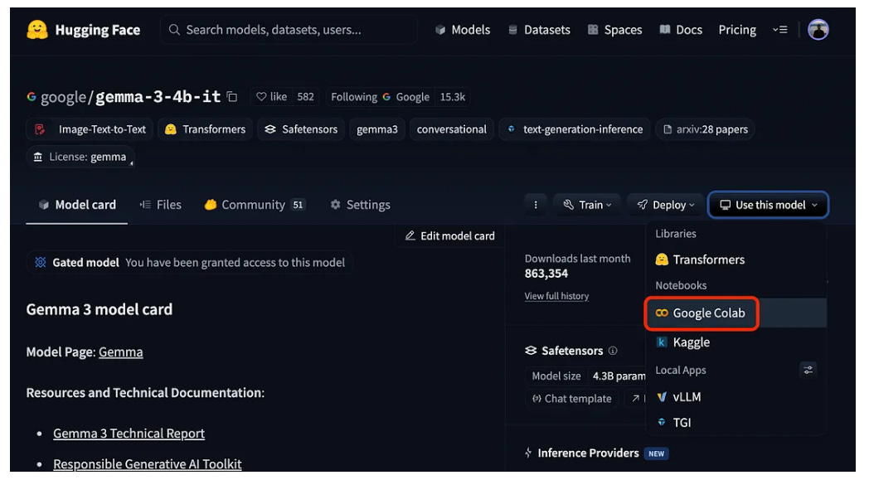Click the heart like icon
Viewport: 869px width, 480px height.
[261, 96]
